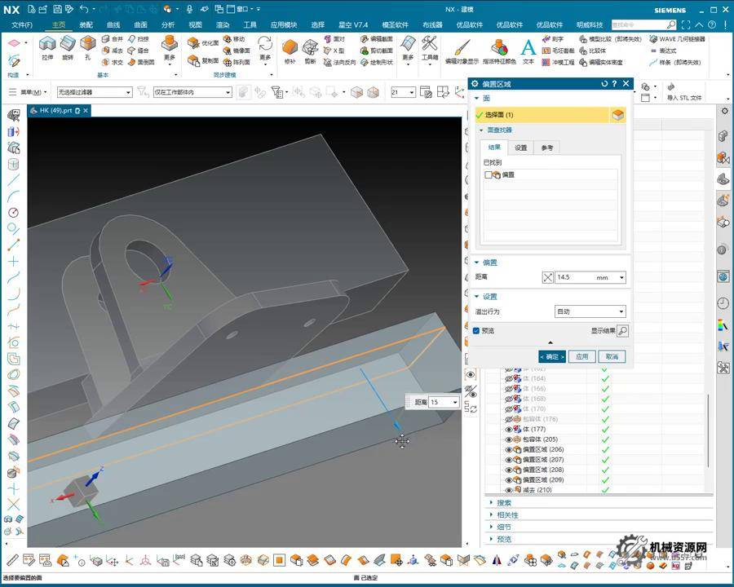The image size is (734, 587).
Task: Hide 偏置区域 (206) using its eye icon
Action: [509, 449]
